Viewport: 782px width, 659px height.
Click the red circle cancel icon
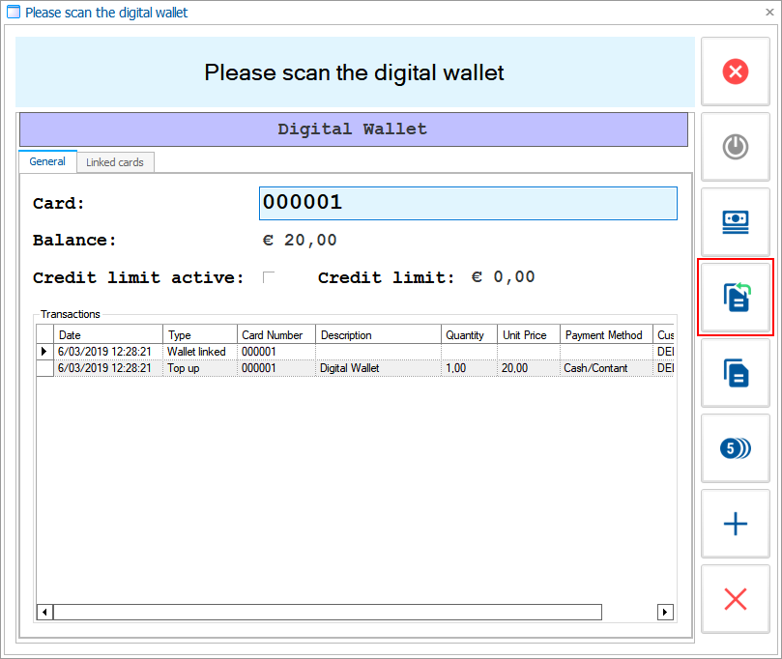[x=735, y=72]
